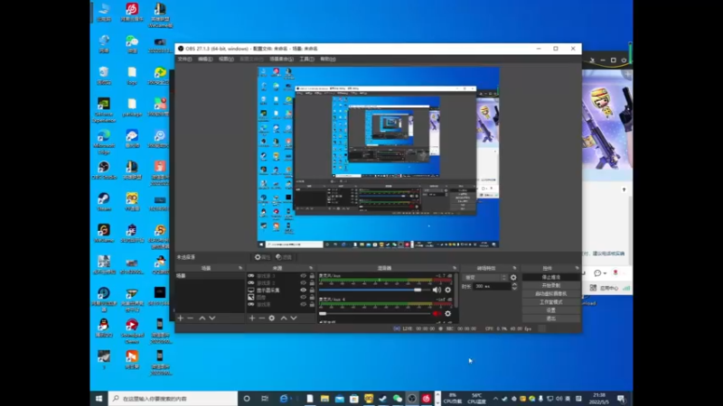
Task: Move the source up with the up arrow in the Sources dock
Action: pyautogui.click(x=284, y=318)
